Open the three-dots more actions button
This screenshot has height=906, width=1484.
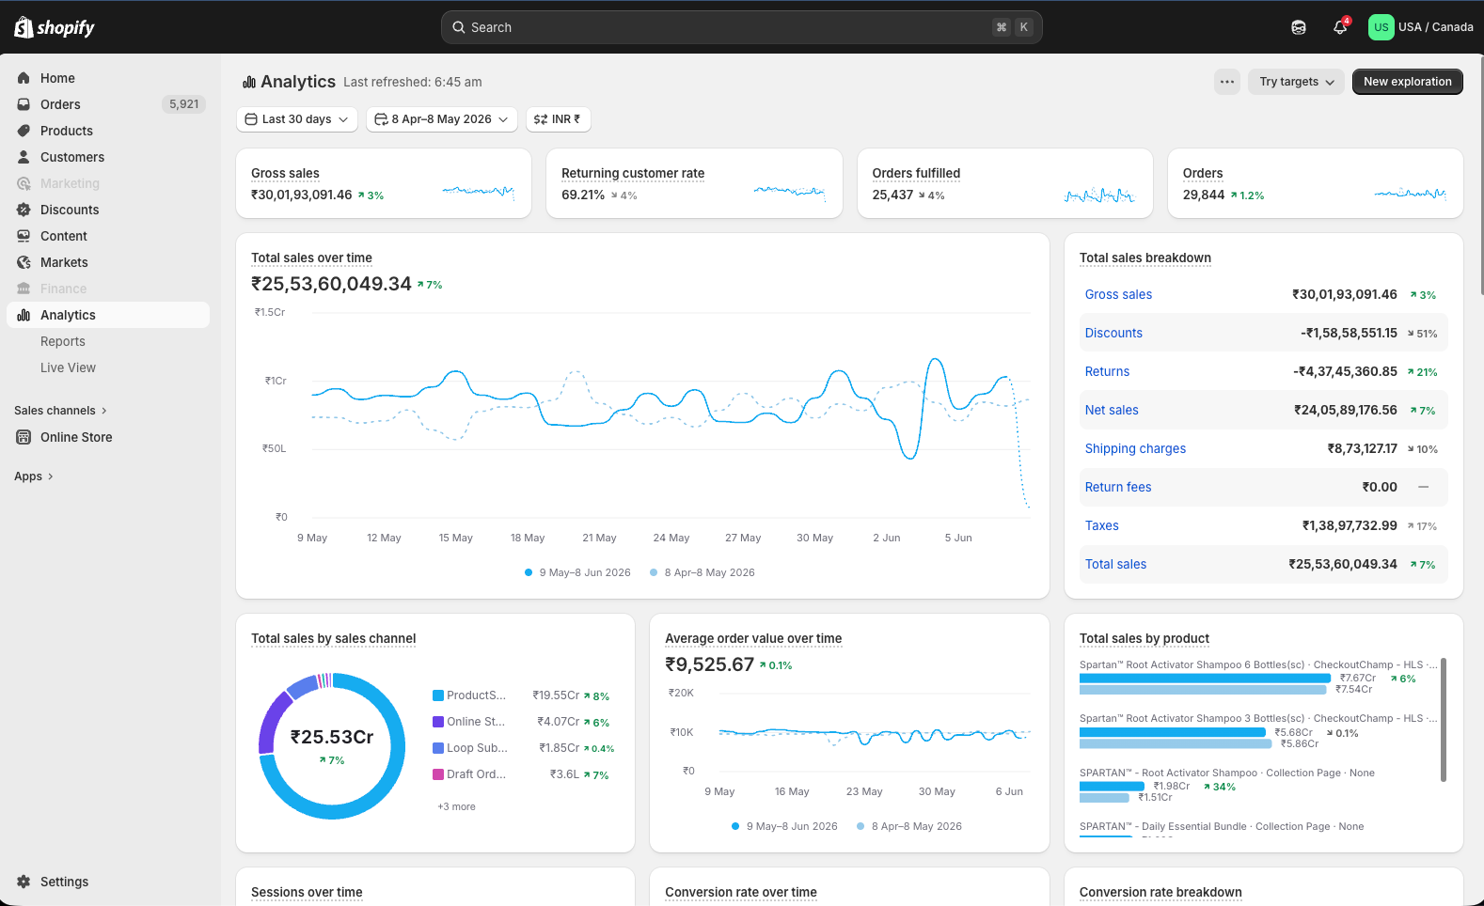(x=1227, y=82)
